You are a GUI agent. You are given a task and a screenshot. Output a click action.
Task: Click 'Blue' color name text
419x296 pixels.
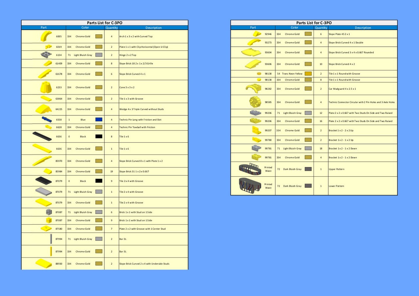click(x=83, y=120)
